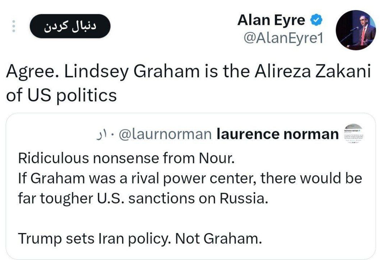Open the Alan Eyre display name link

(x=271, y=20)
